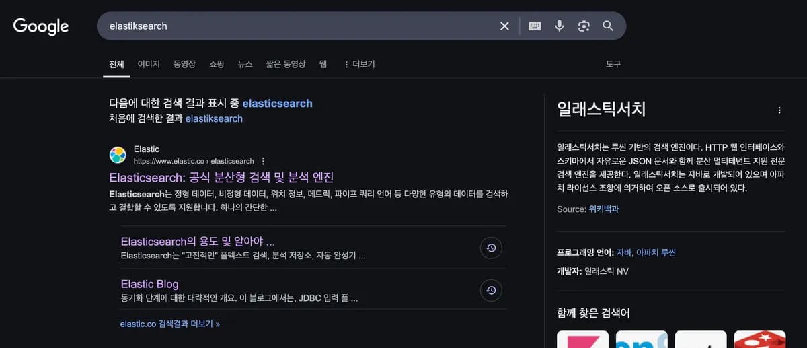
Task: Click the Elastic site name text
Action: point(146,149)
